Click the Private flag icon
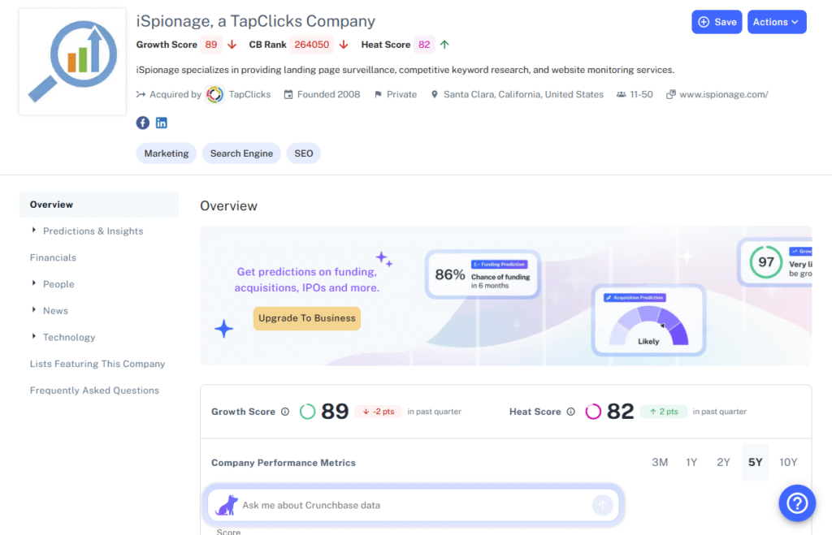The image size is (832, 535). coord(378,94)
